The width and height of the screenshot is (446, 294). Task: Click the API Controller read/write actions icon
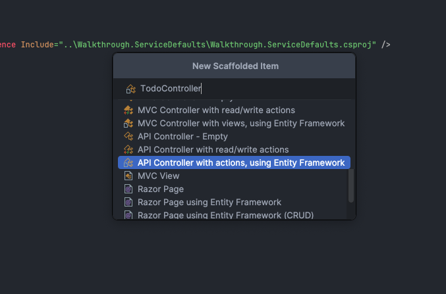pos(129,149)
